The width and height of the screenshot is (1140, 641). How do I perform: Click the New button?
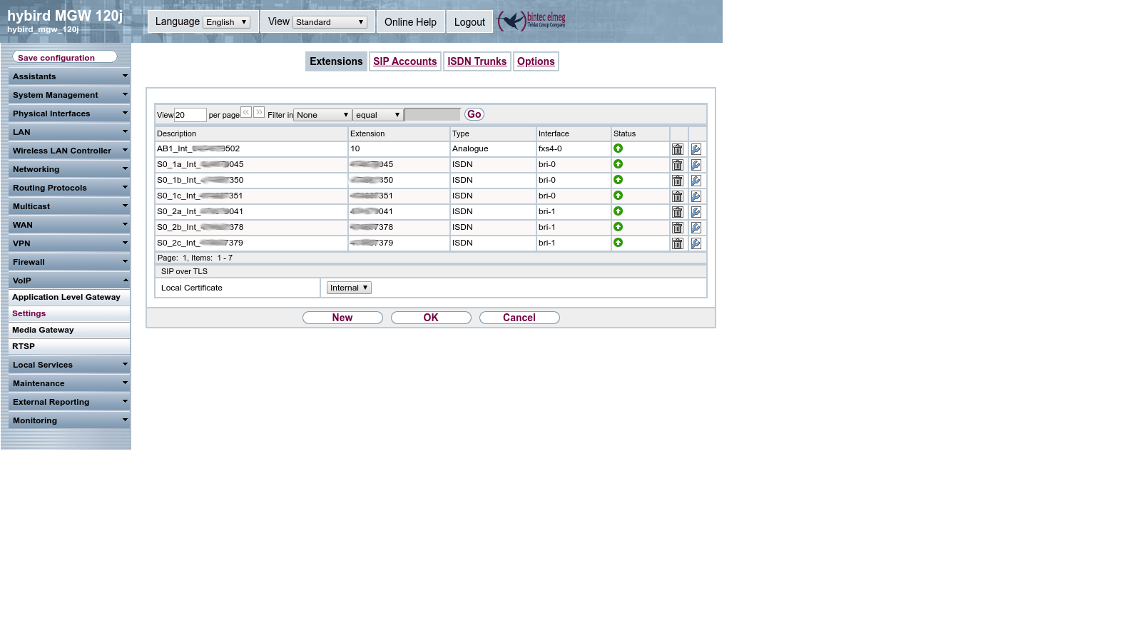click(x=342, y=318)
